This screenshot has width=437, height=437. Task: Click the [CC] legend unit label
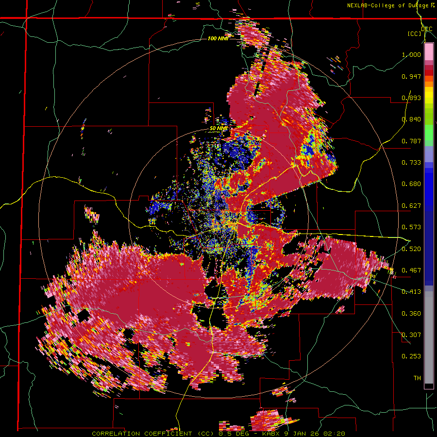[414, 34]
